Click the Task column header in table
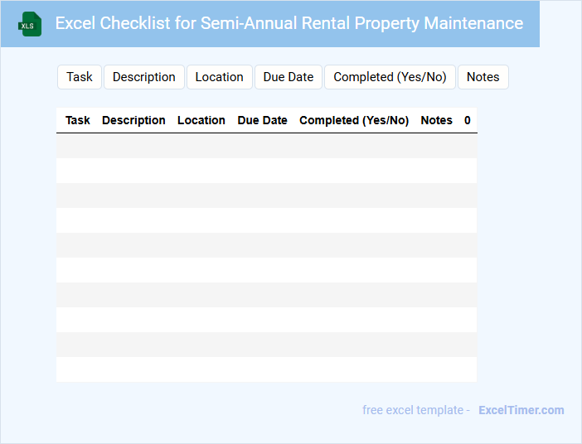The width and height of the screenshot is (582, 444). [78, 120]
